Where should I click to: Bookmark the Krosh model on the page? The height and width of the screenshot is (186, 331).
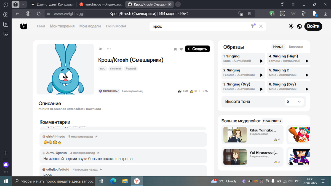click(x=175, y=49)
